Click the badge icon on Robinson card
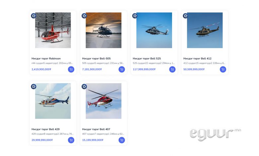This screenshot has height=156, width=259. pos(34,16)
